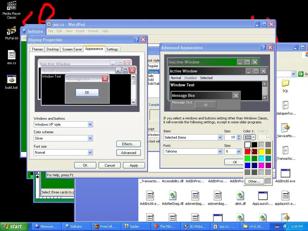
Task: Click the Go arrow in Explorer address bar
Action: [300, 74]
